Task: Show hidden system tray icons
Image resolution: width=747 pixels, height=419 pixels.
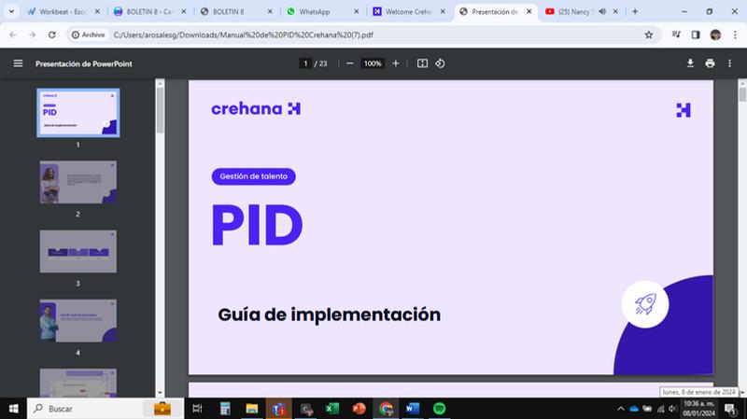Action: pos(620,409)
